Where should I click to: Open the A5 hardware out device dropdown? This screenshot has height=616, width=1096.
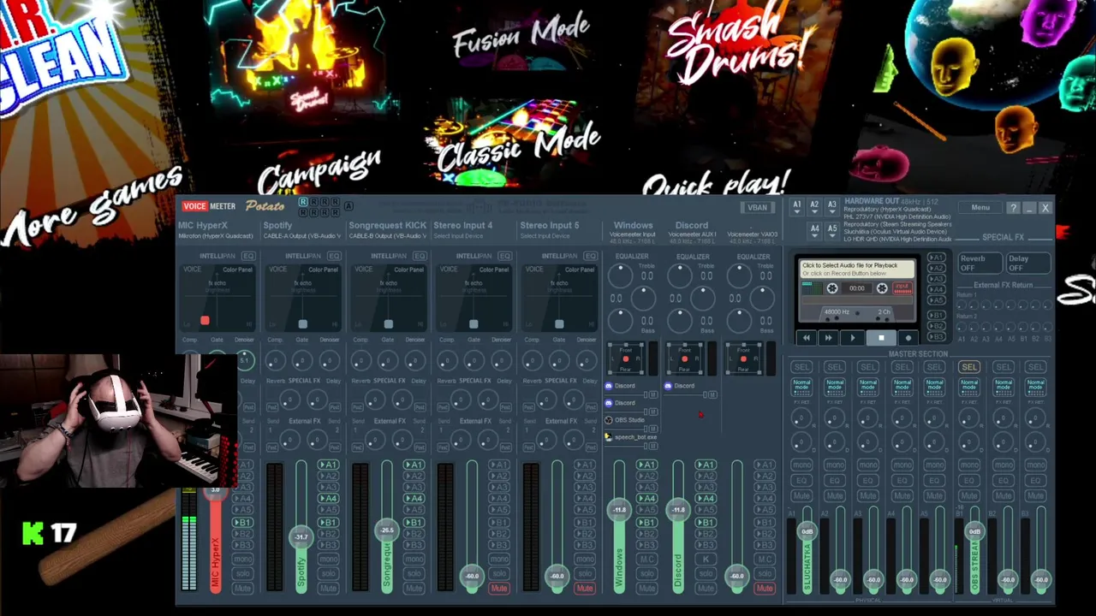pyautogui.click(x=831, y=230)
